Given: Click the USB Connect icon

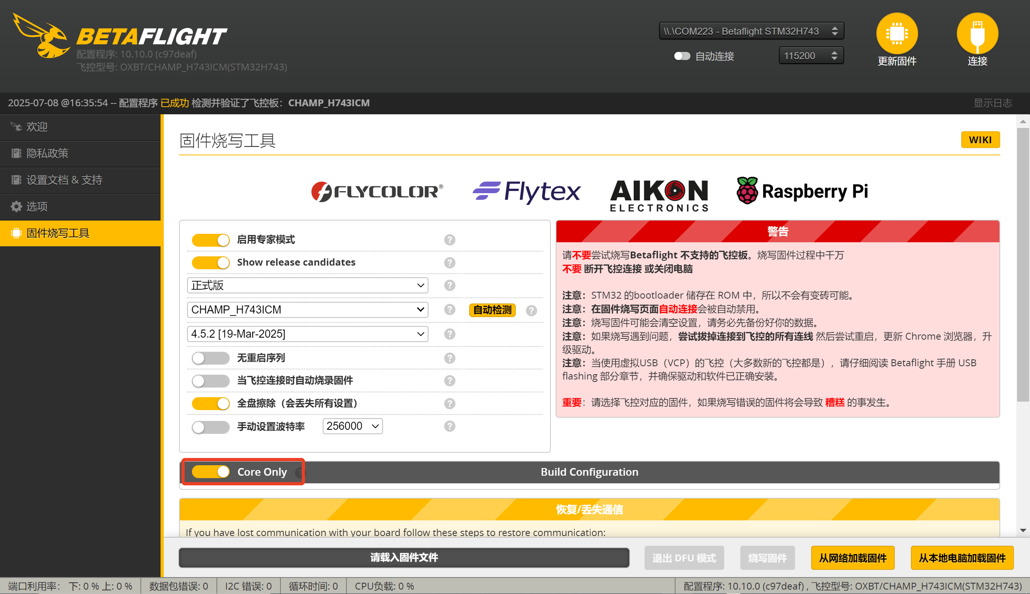Looking at the screenshot, I should 977,33.
